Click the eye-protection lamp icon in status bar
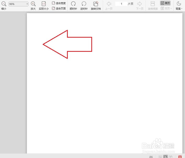Image resolution: width=185 pixels, height=158 pixels. pyautogui.click(x=151, y=157)
